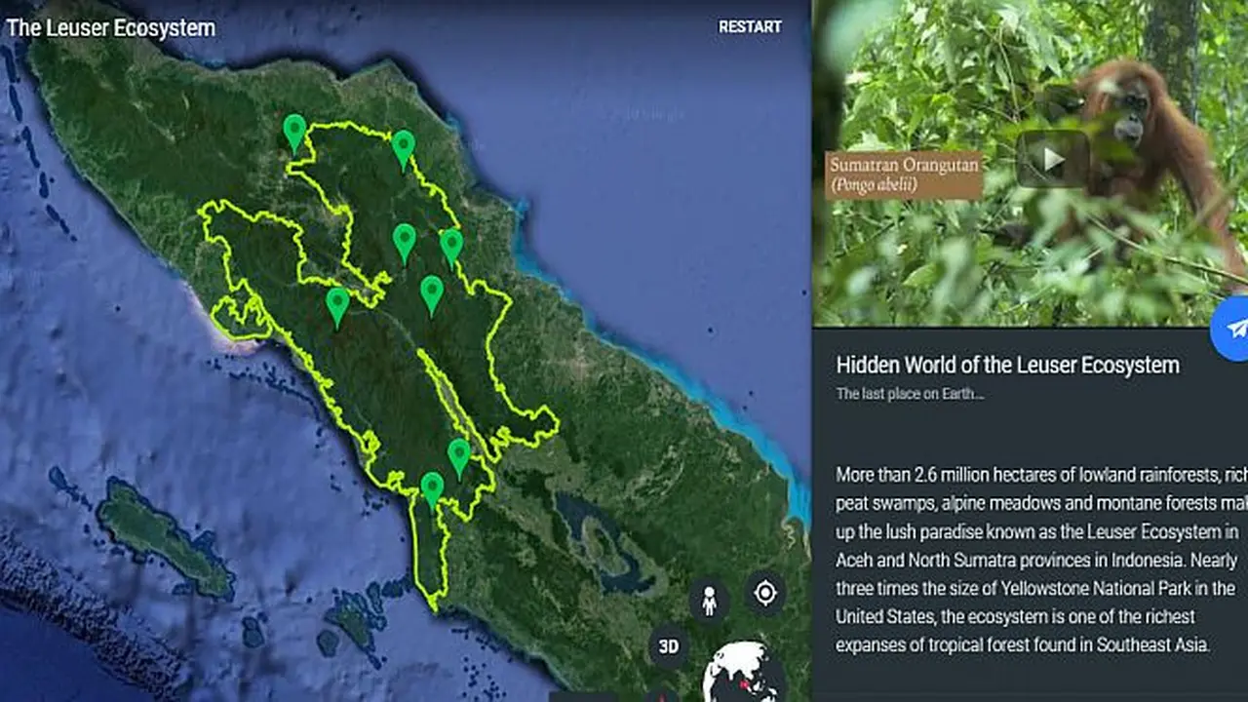This screenshot has width=1248, height=702.
Task: Select the green pin directly above the southernmost pin
Action: [459, 457]
